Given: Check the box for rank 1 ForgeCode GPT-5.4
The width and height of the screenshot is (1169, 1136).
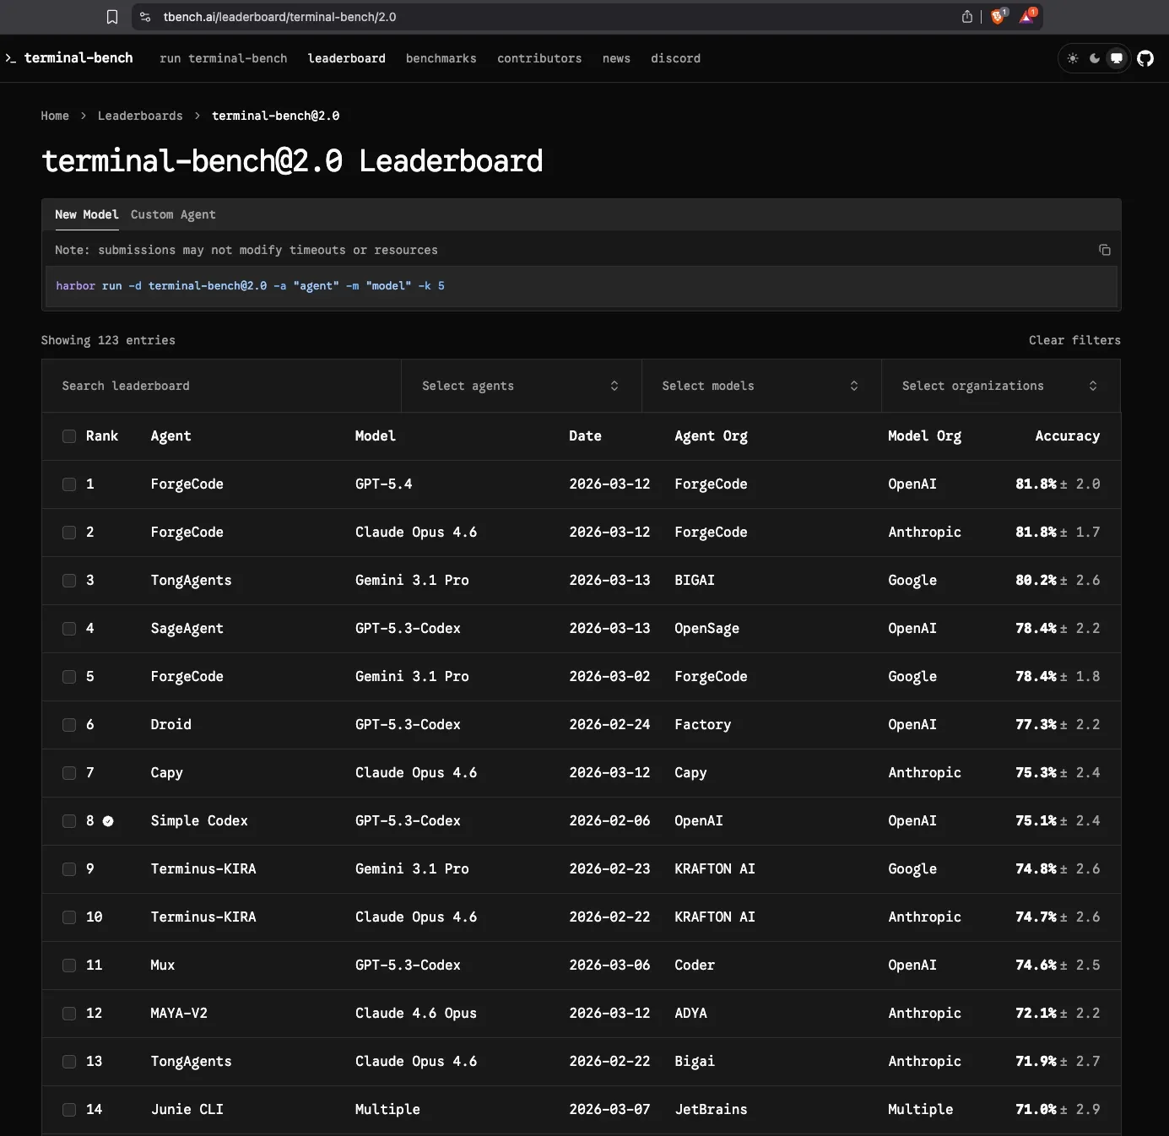Looking at the screenshot, I should pyautogui.click(x=69, y=484).
